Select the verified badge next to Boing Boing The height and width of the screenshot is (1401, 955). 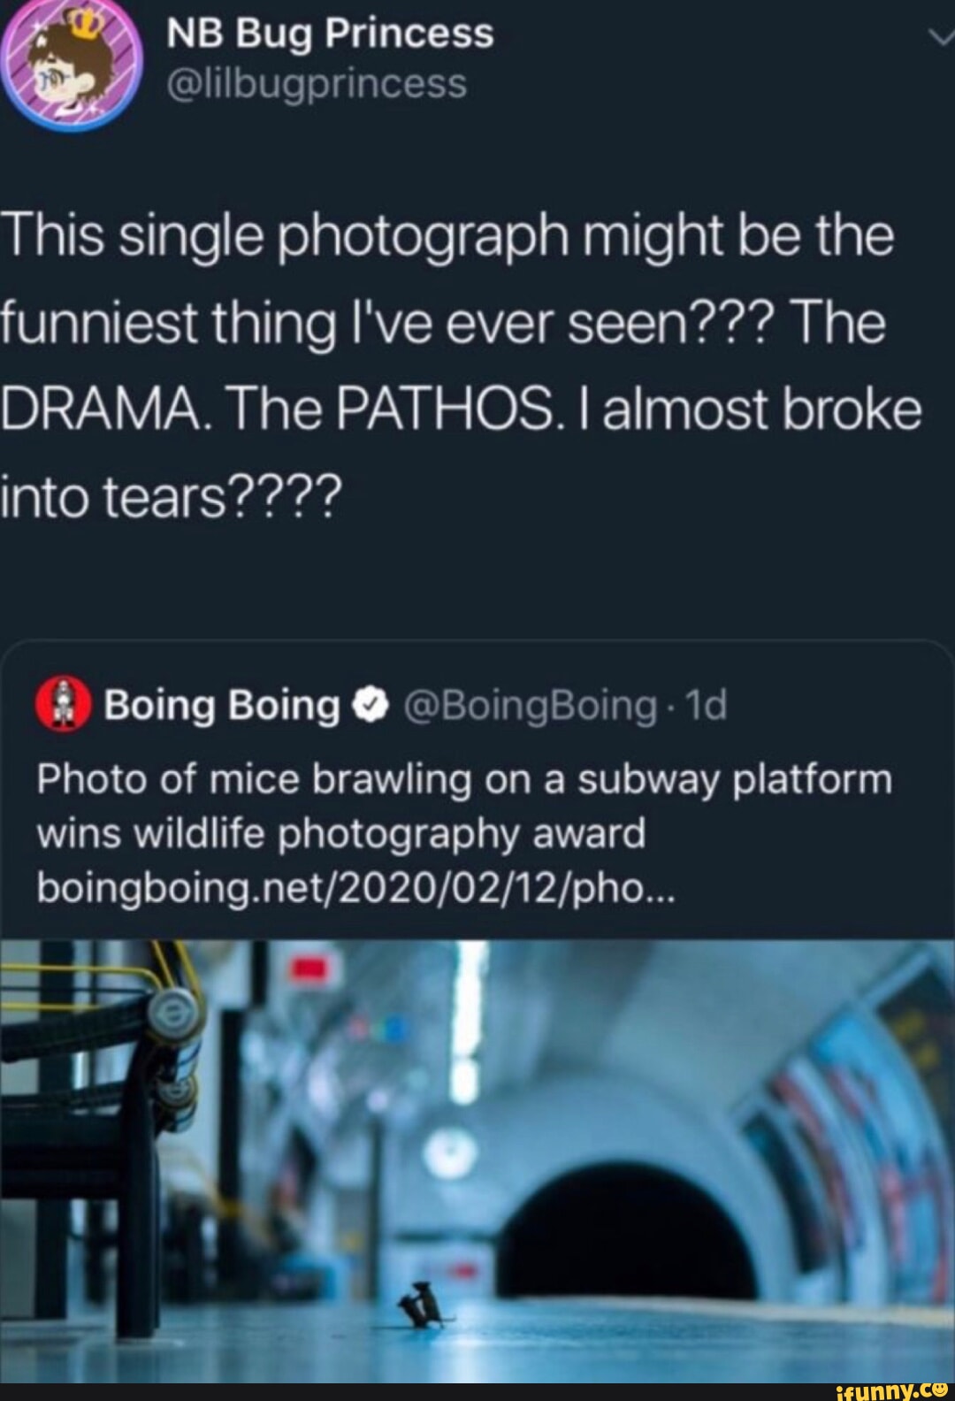pos(368,704)
